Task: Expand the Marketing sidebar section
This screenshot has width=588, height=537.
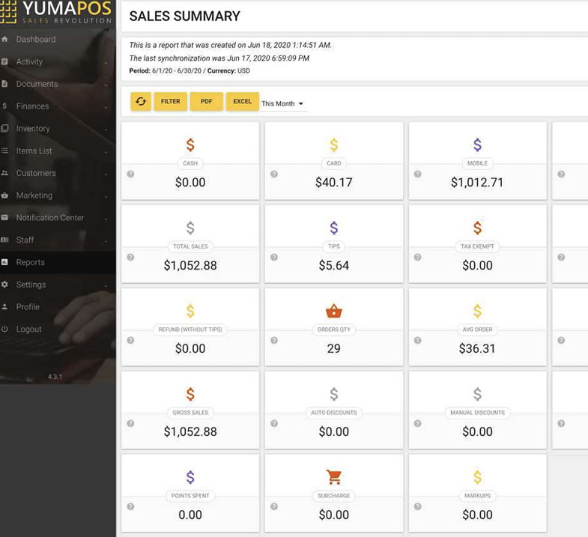Action: (36, 195)
